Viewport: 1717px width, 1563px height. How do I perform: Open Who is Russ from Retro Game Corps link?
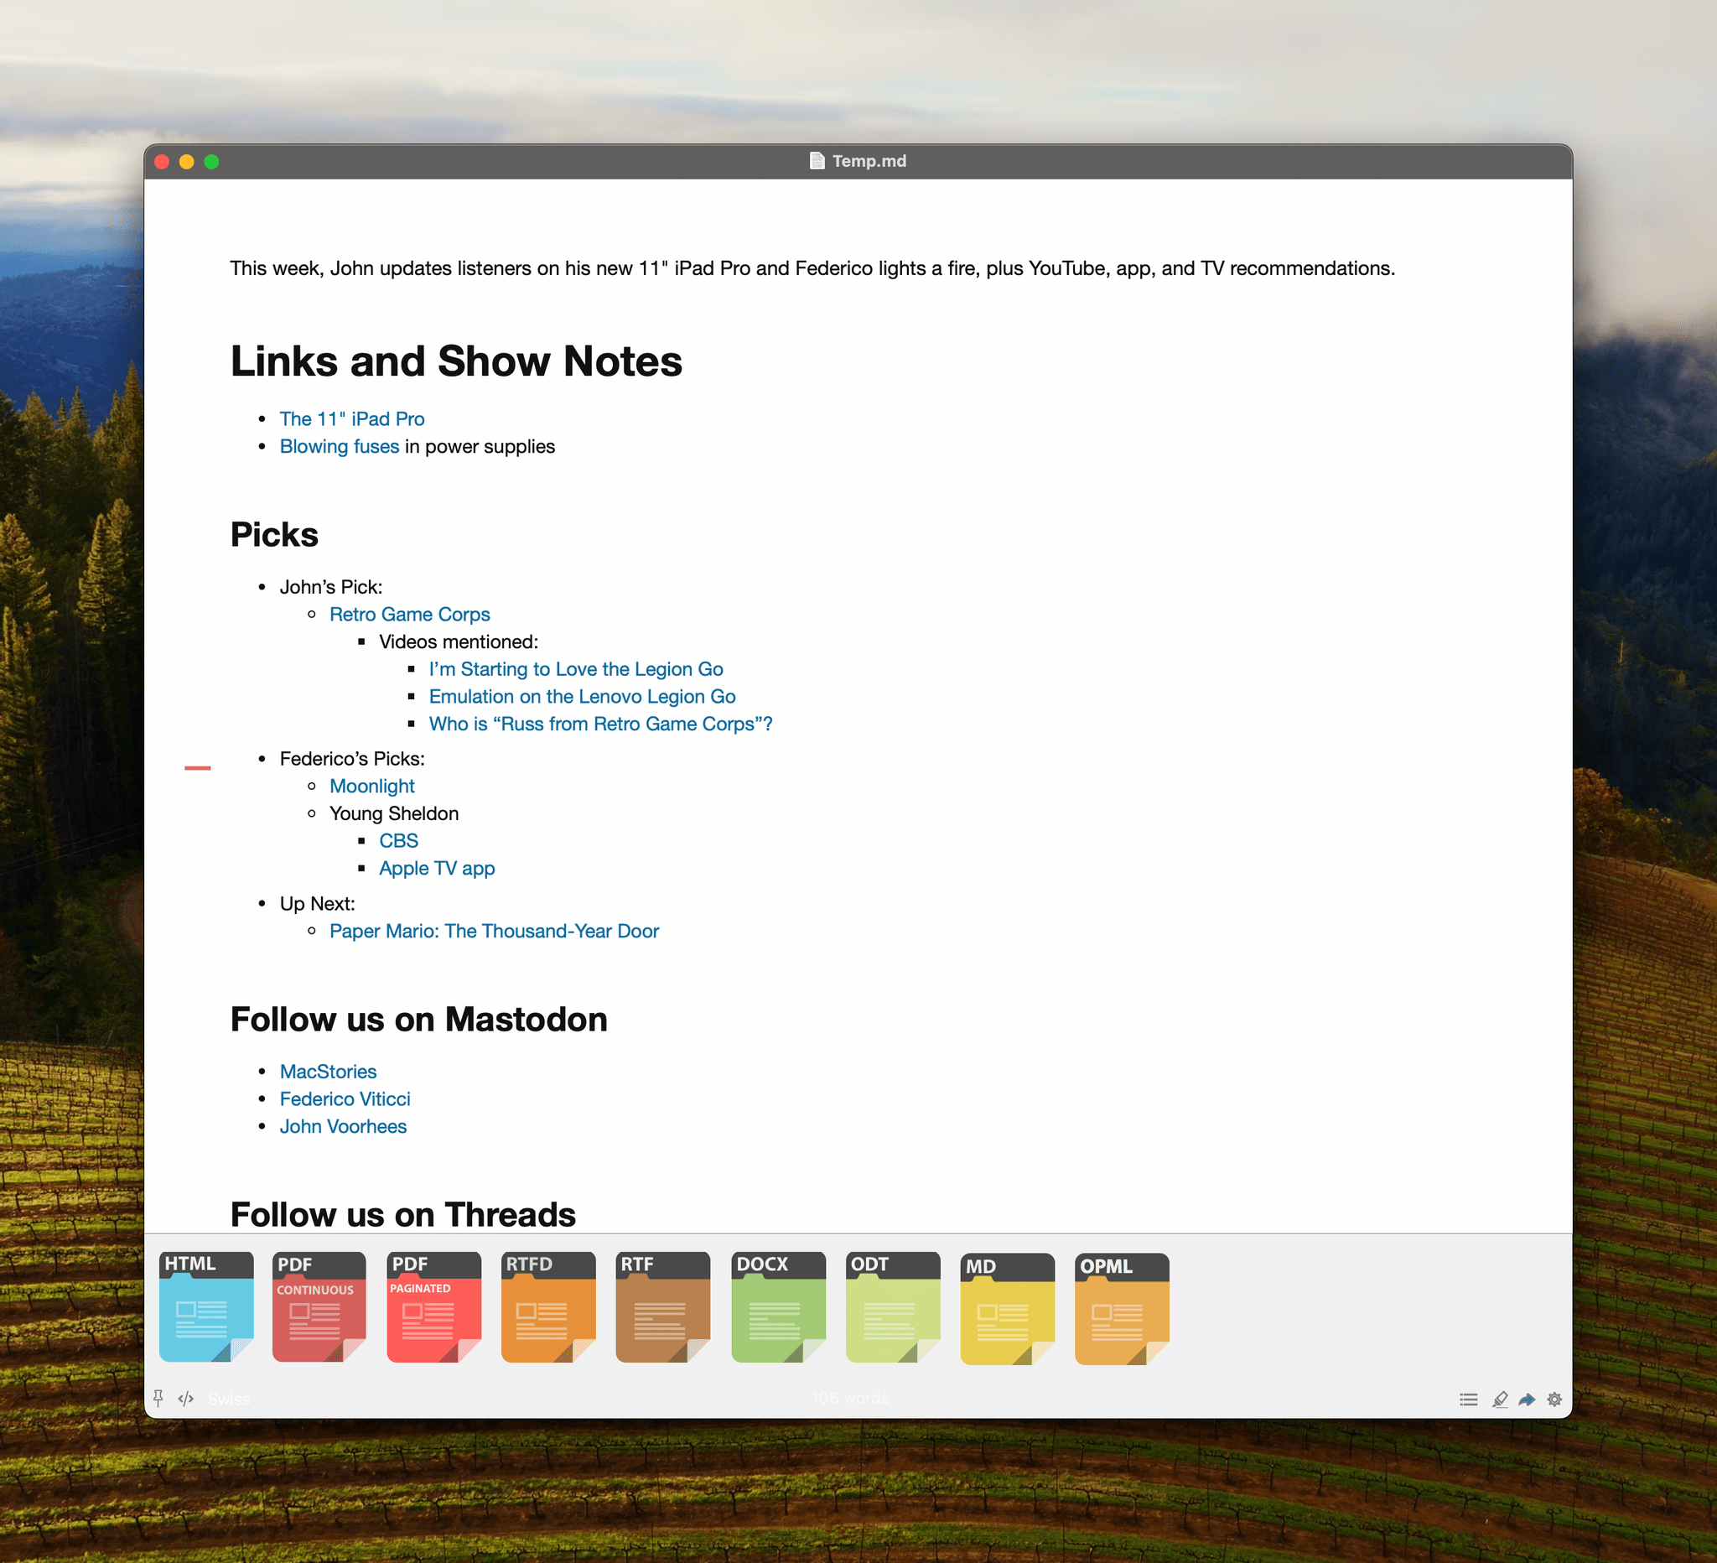pos(600,723)
